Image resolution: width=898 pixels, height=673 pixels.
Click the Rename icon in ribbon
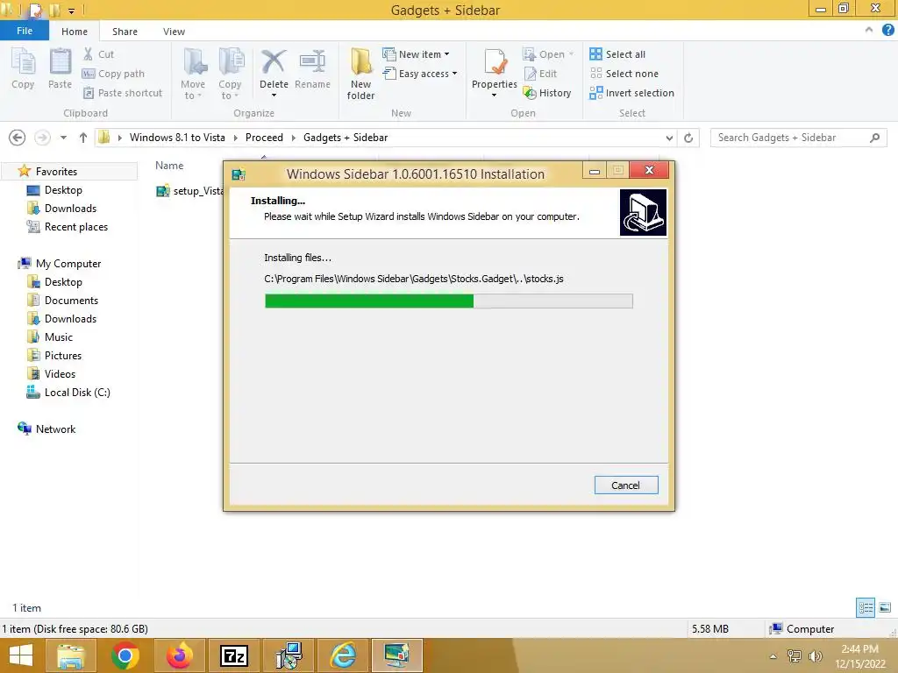[313, 68]
